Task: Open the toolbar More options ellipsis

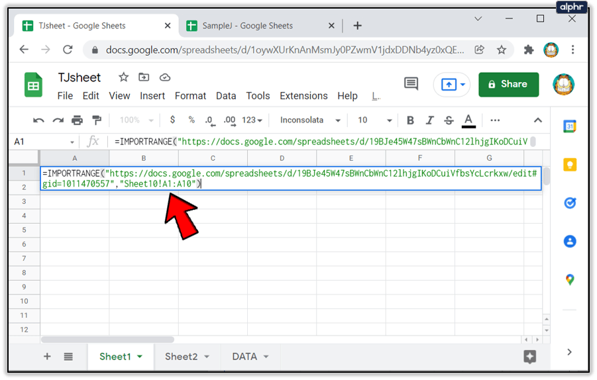Action: (x=495, y=120)
